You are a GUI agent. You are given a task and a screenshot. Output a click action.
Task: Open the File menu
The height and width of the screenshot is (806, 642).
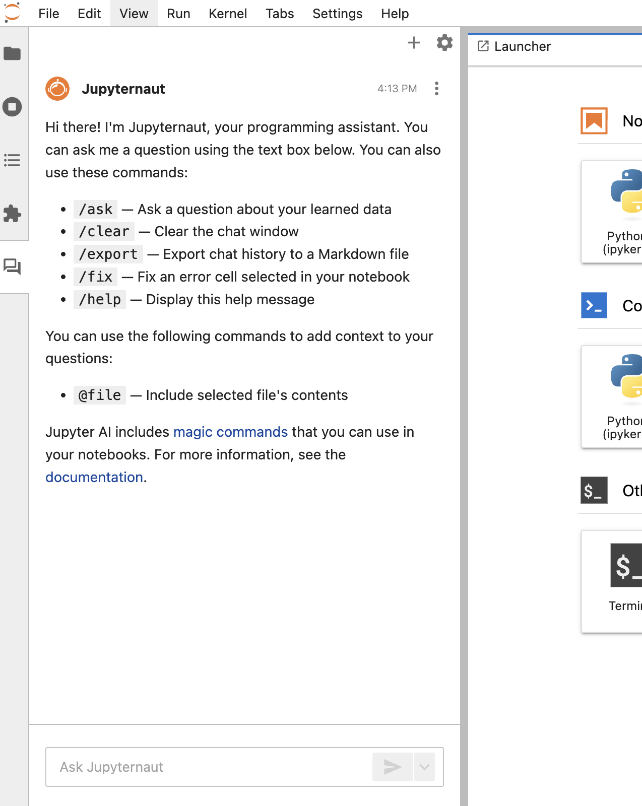pyautogui.click(x=49, y=14)
